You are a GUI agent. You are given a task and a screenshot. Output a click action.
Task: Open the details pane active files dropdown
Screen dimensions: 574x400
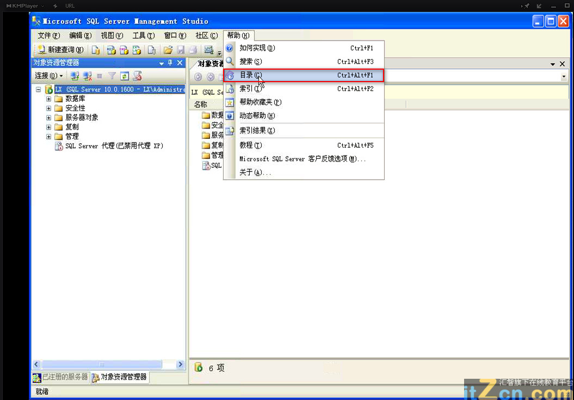(553, 64)
